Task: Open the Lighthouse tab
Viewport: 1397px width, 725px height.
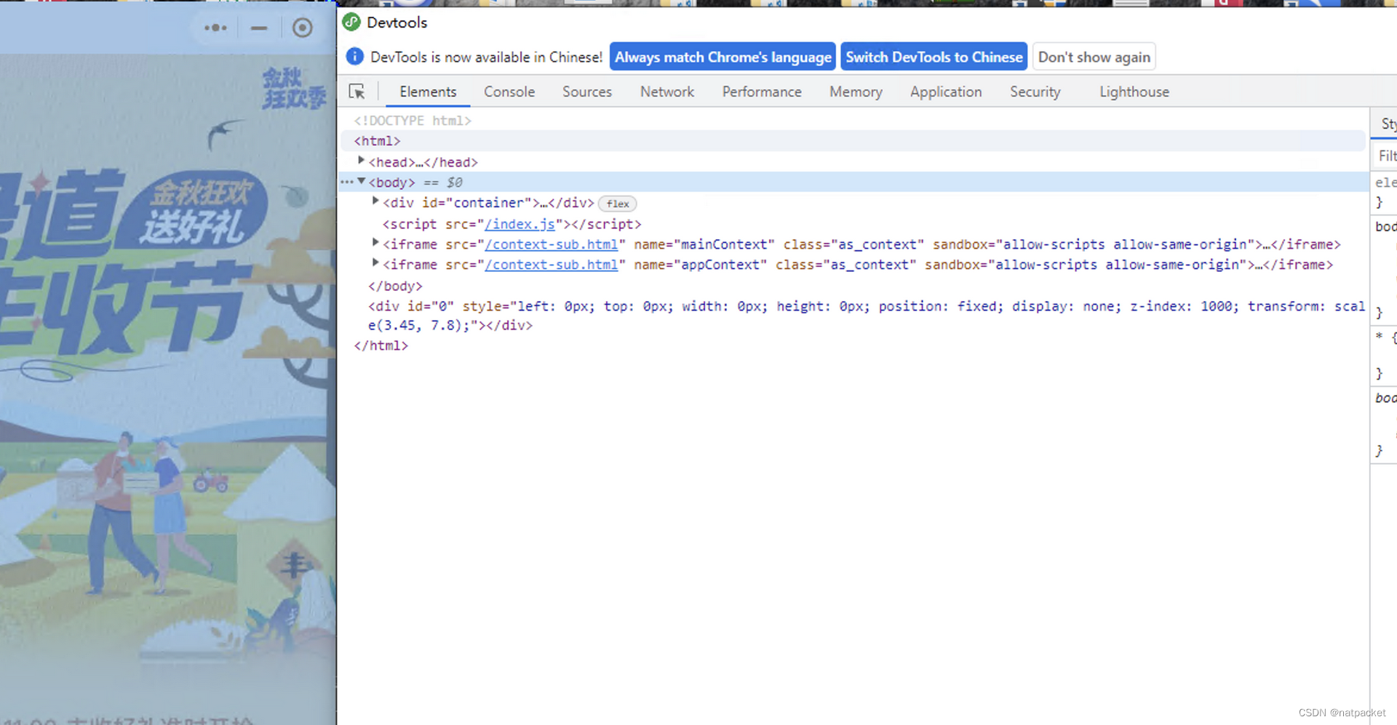Action: (1134, 92)
